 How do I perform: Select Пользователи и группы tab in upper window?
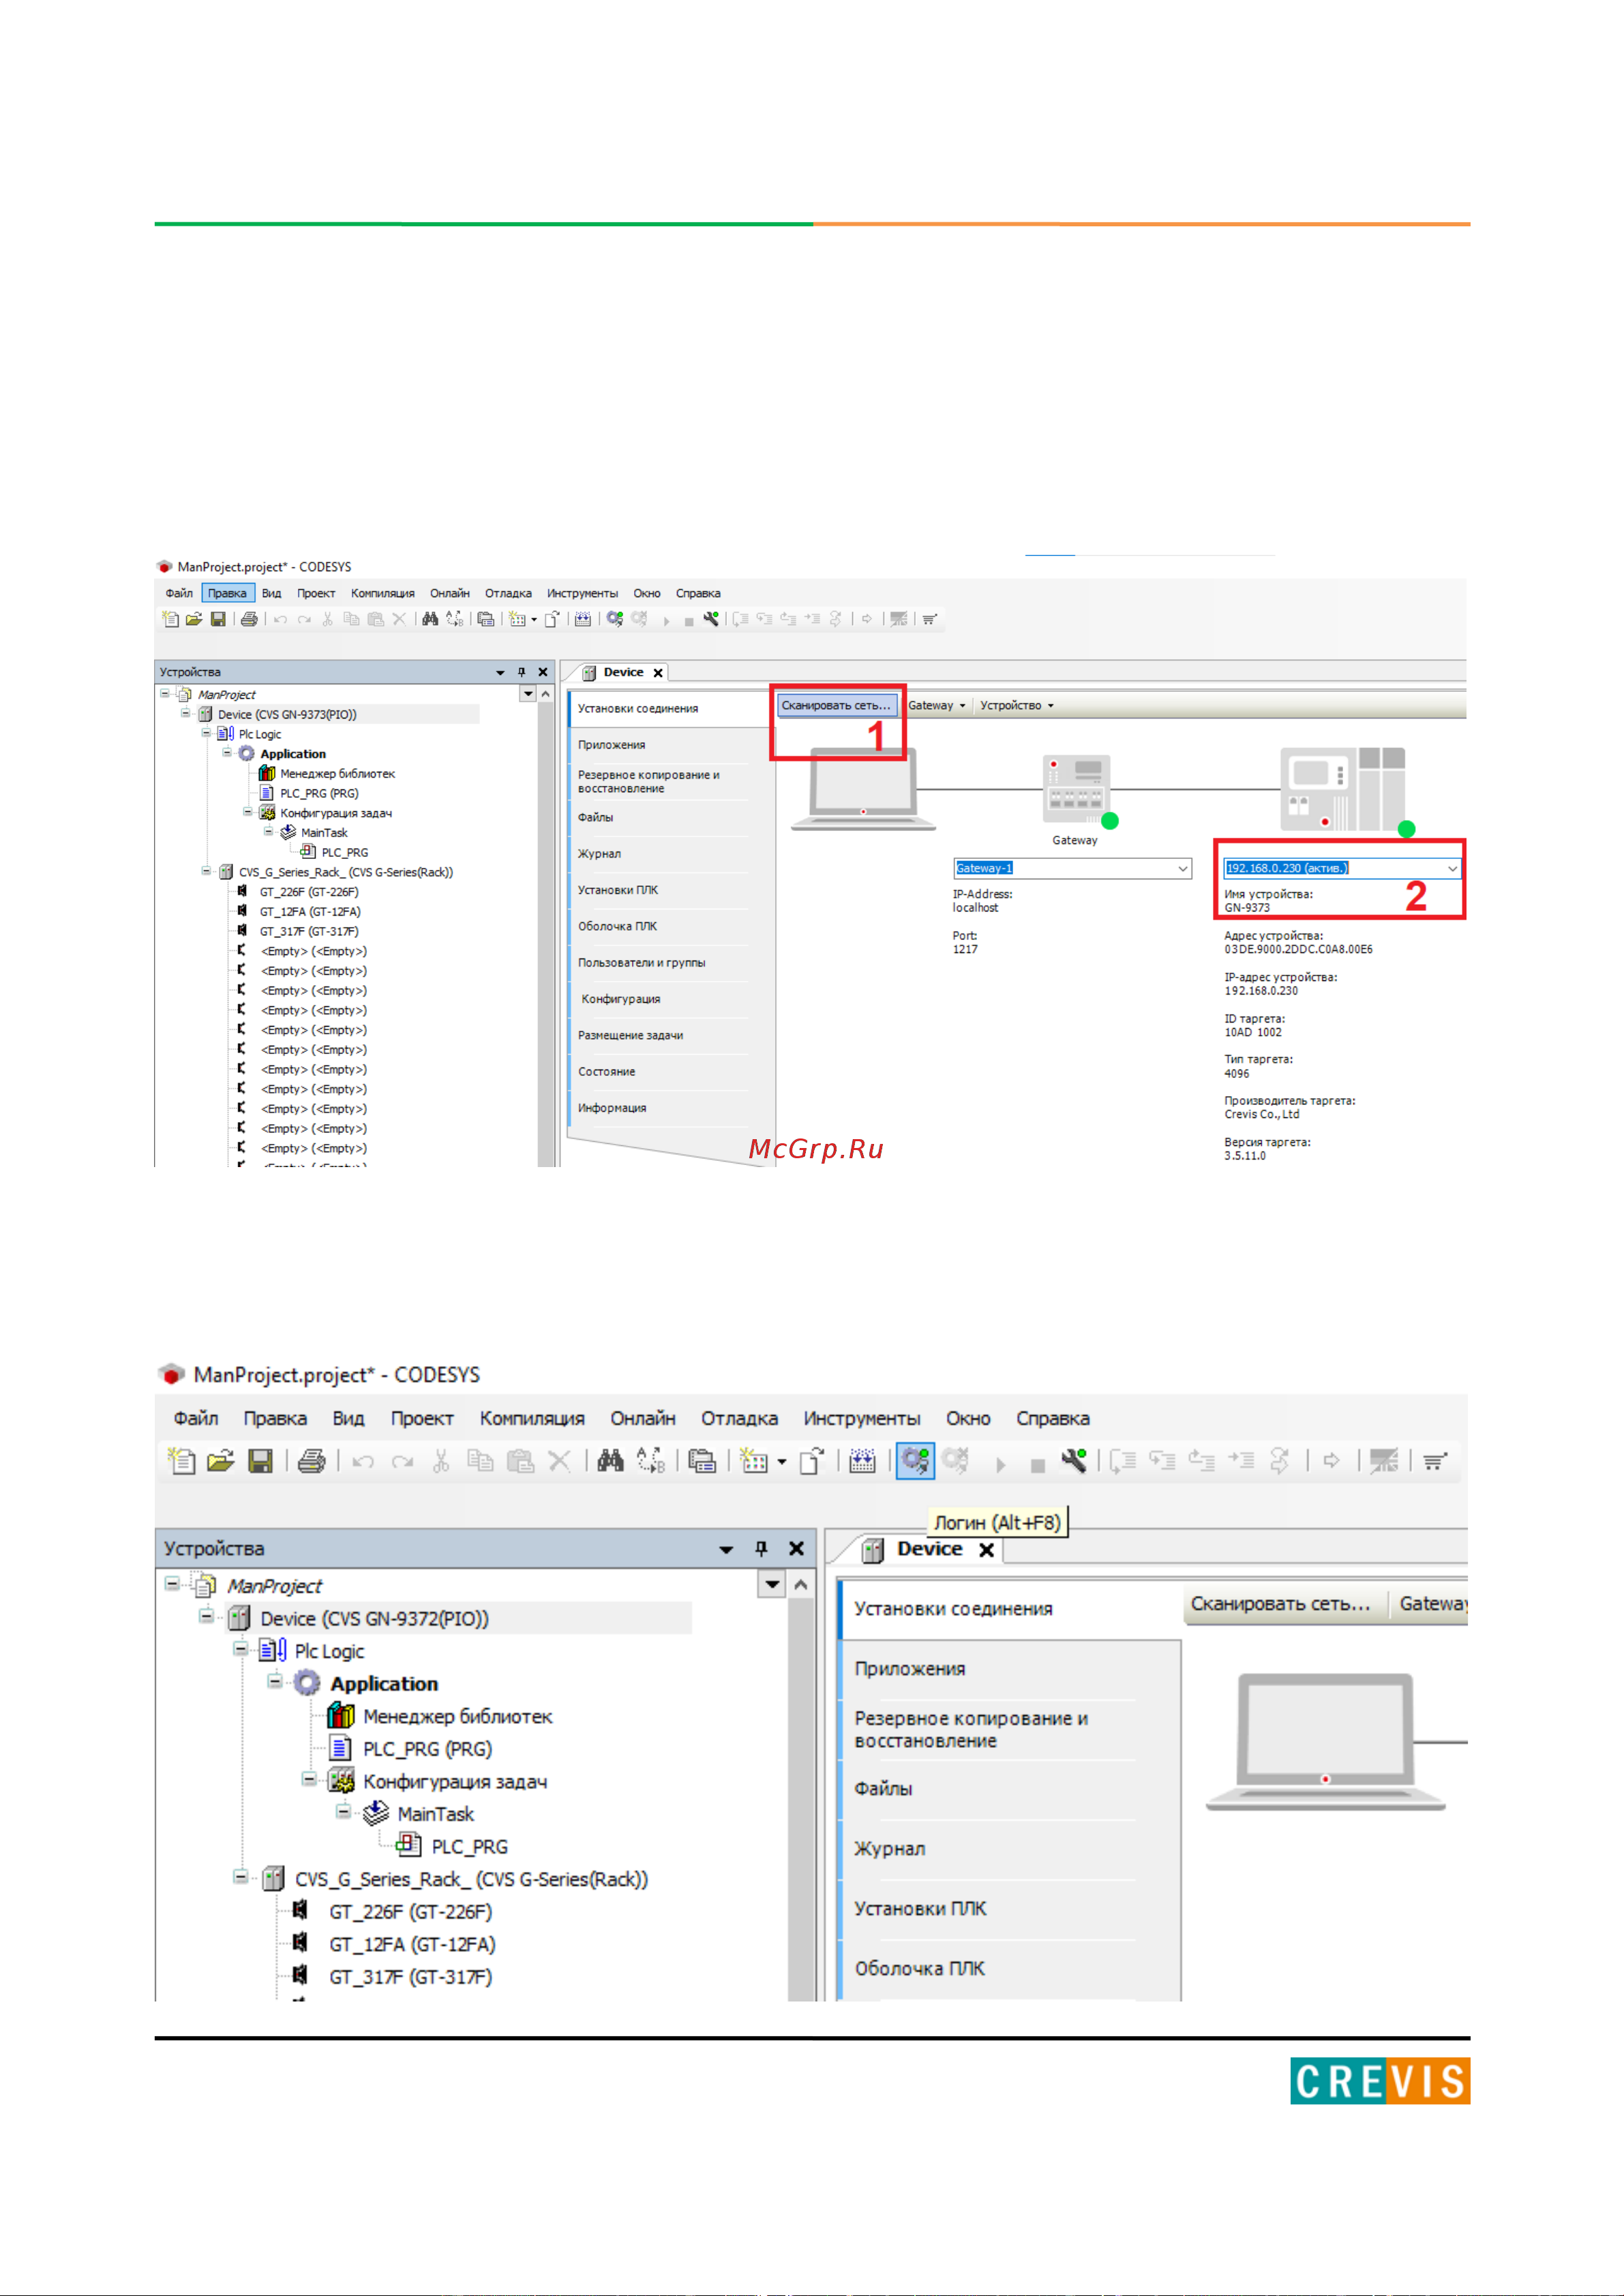pos(641,962)
